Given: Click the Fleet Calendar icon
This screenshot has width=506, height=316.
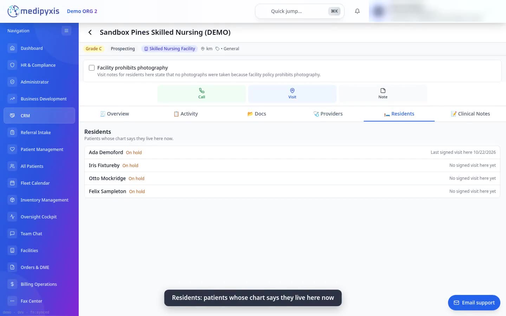Looking at the screenshot, I should (x=12, y=183).
